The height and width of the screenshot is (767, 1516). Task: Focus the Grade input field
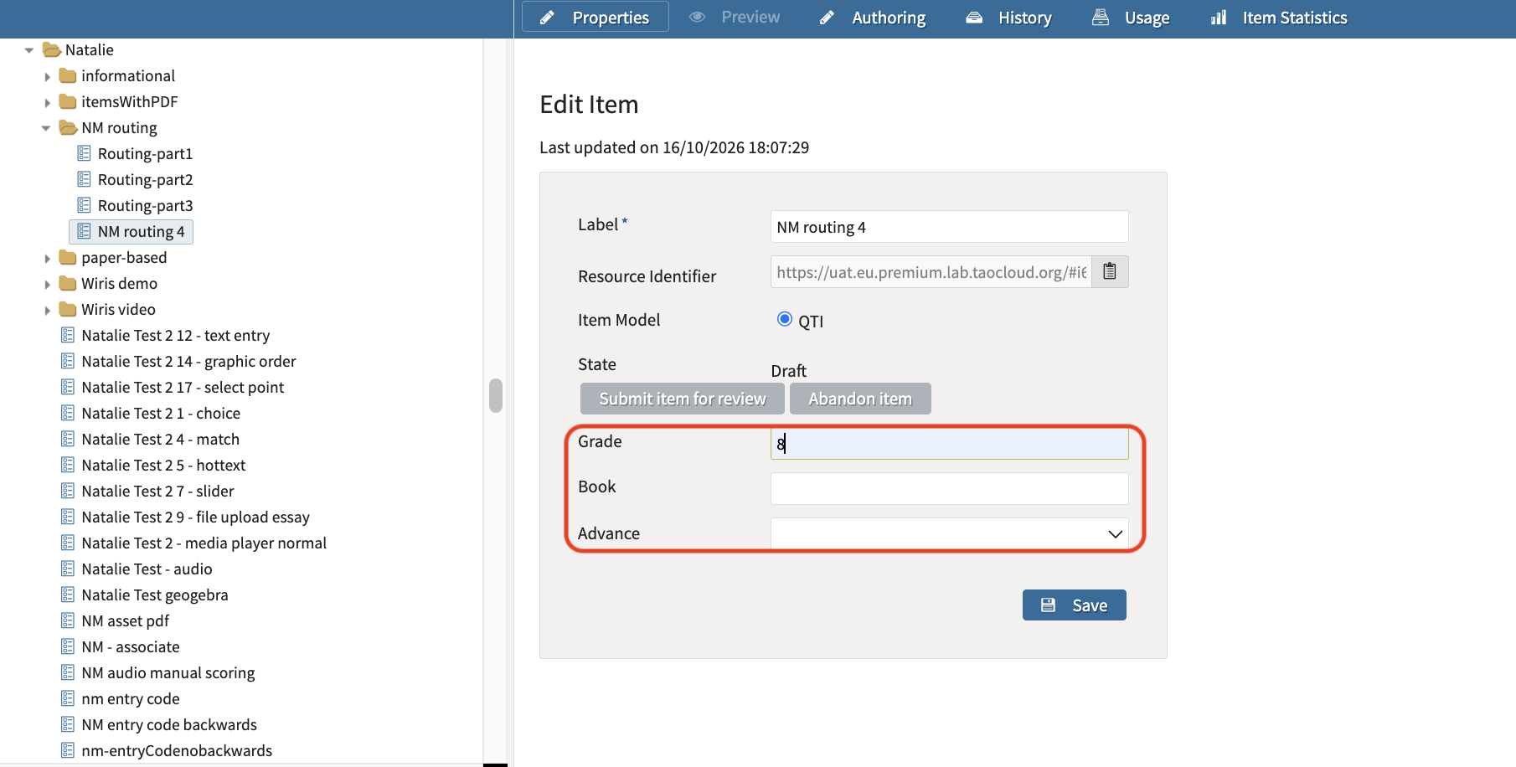[950, 443]
